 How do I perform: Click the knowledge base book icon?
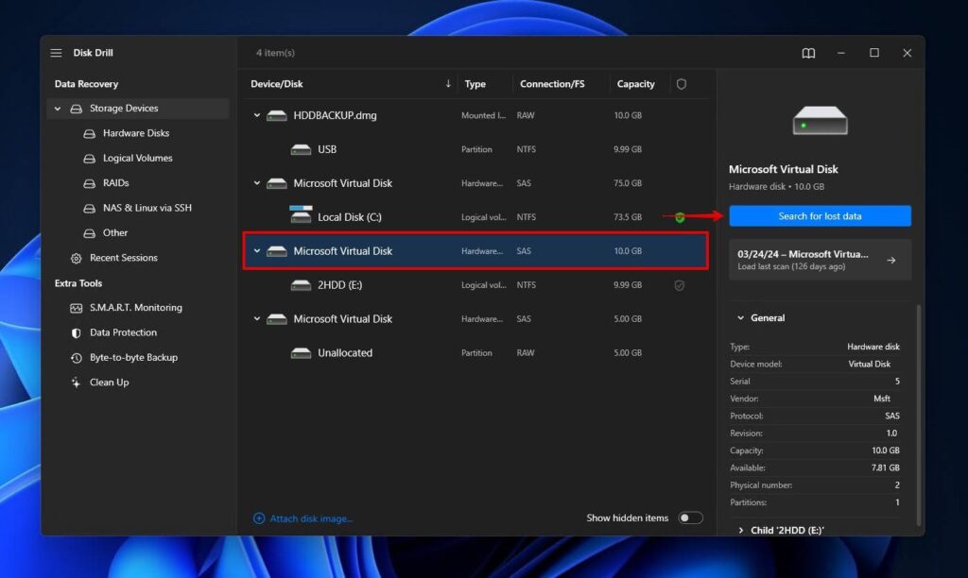tap(808, 53)
